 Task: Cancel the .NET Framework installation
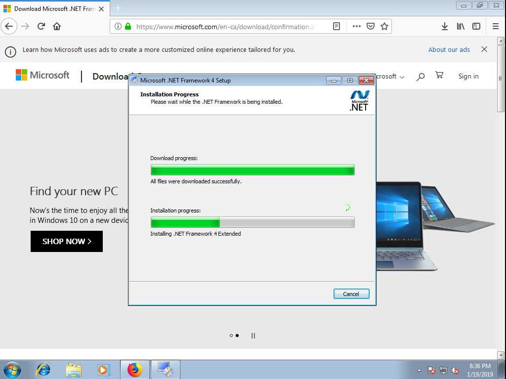(351, 294)
